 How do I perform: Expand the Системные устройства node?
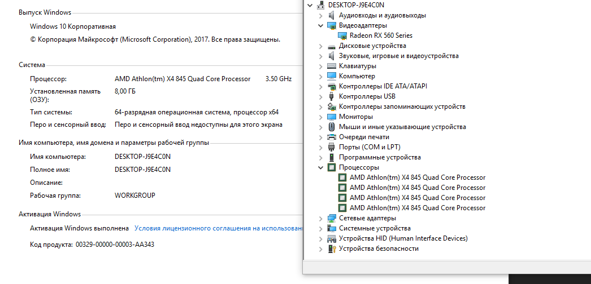point(321,228)
